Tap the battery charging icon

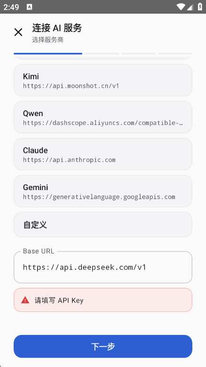200,7
